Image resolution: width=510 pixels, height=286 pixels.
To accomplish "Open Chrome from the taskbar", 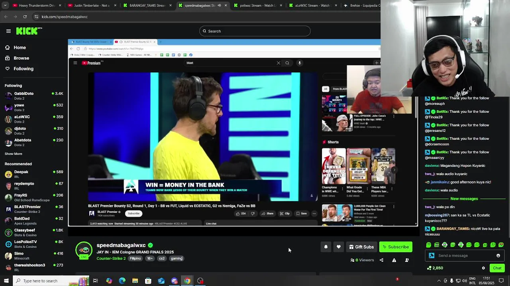I will [x=187, y=281].
